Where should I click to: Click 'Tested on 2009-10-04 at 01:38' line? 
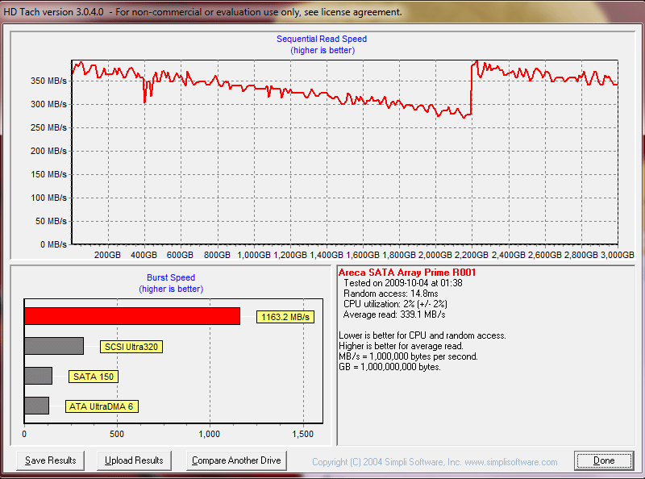point(403,283)
